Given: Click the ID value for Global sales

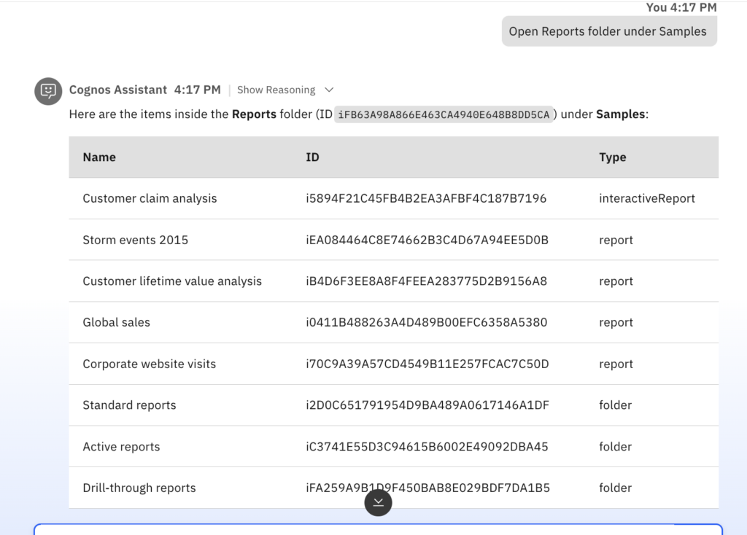Looking at the screenshot, I should click(426, 322).
